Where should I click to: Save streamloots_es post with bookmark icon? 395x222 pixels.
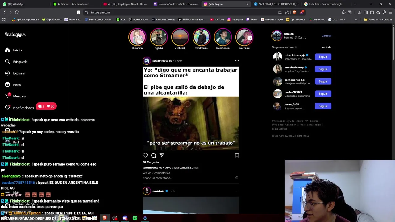(237, 155)
